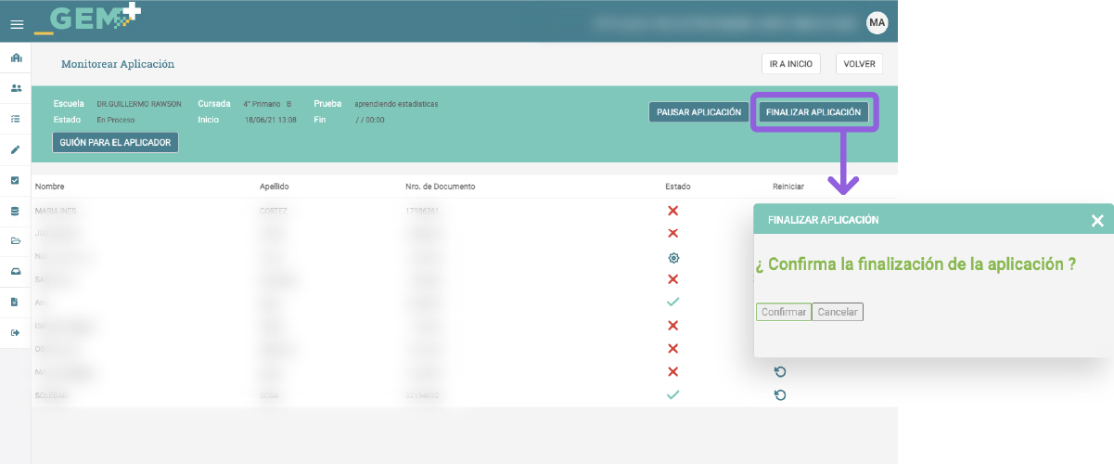Click the CORTEZ surname cell
This screenshot has width=1114, height=464.
point(274,211)
